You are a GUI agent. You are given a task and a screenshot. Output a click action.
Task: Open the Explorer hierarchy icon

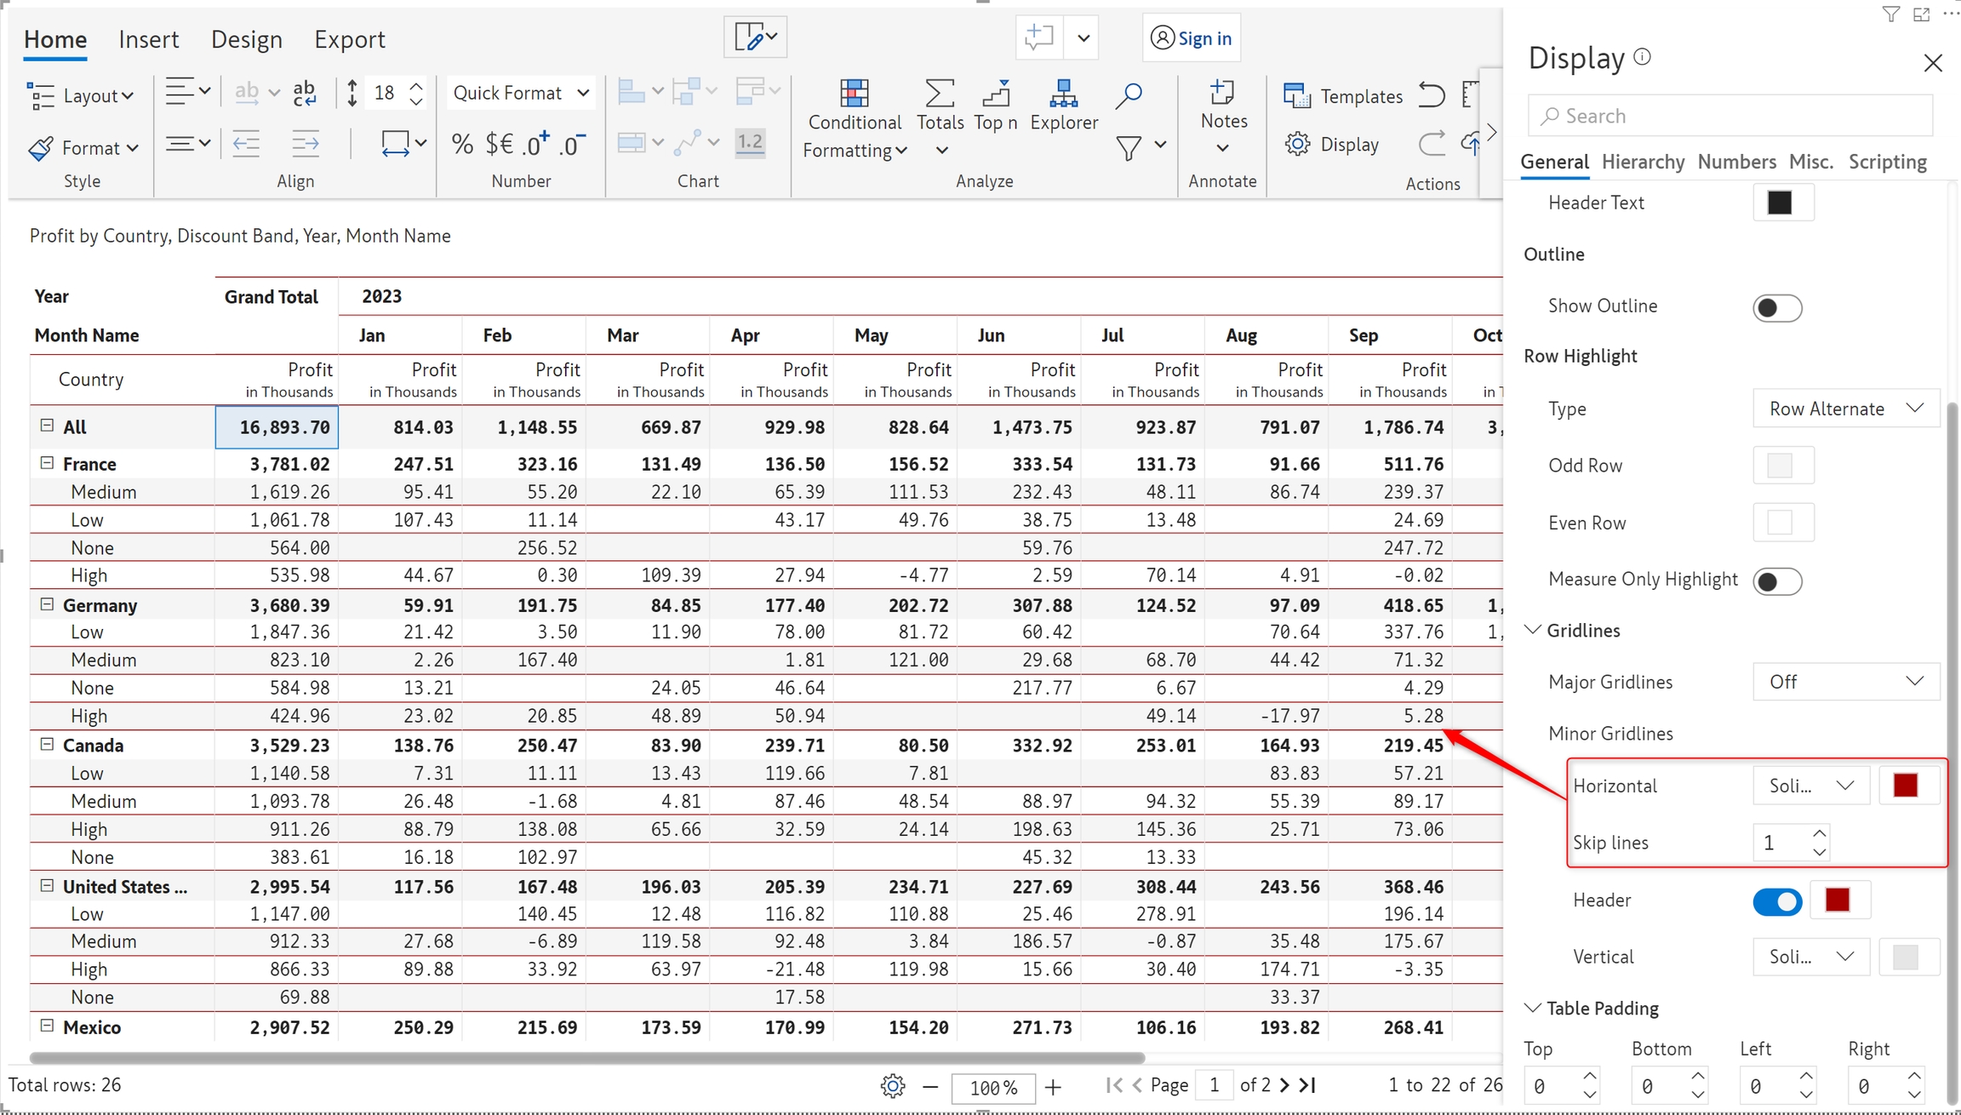[x=1063, y=94]
